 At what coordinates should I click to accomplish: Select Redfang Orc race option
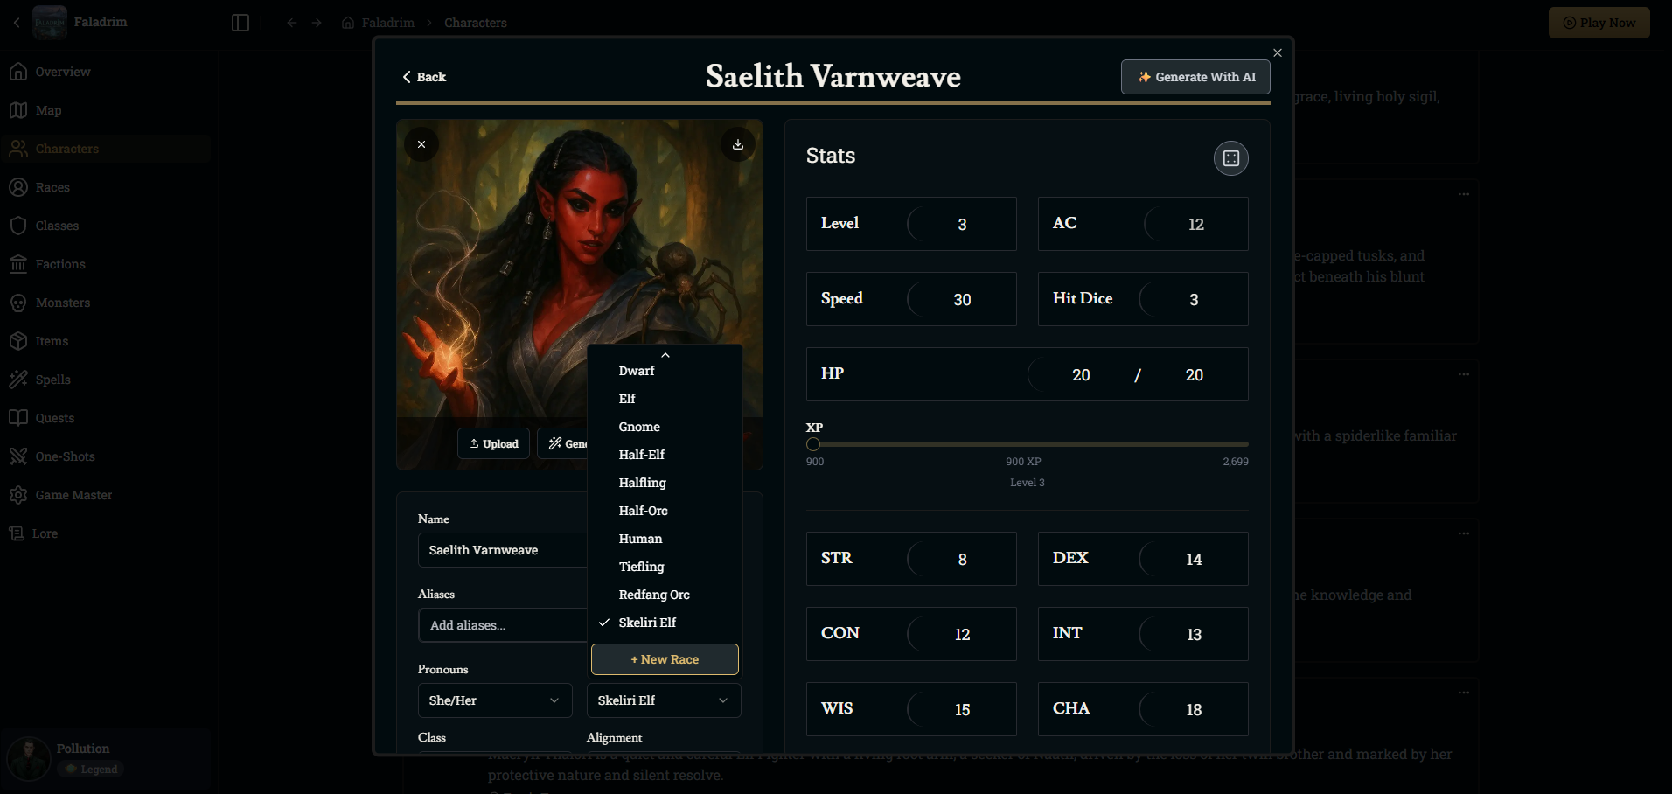tap(654, 595)
